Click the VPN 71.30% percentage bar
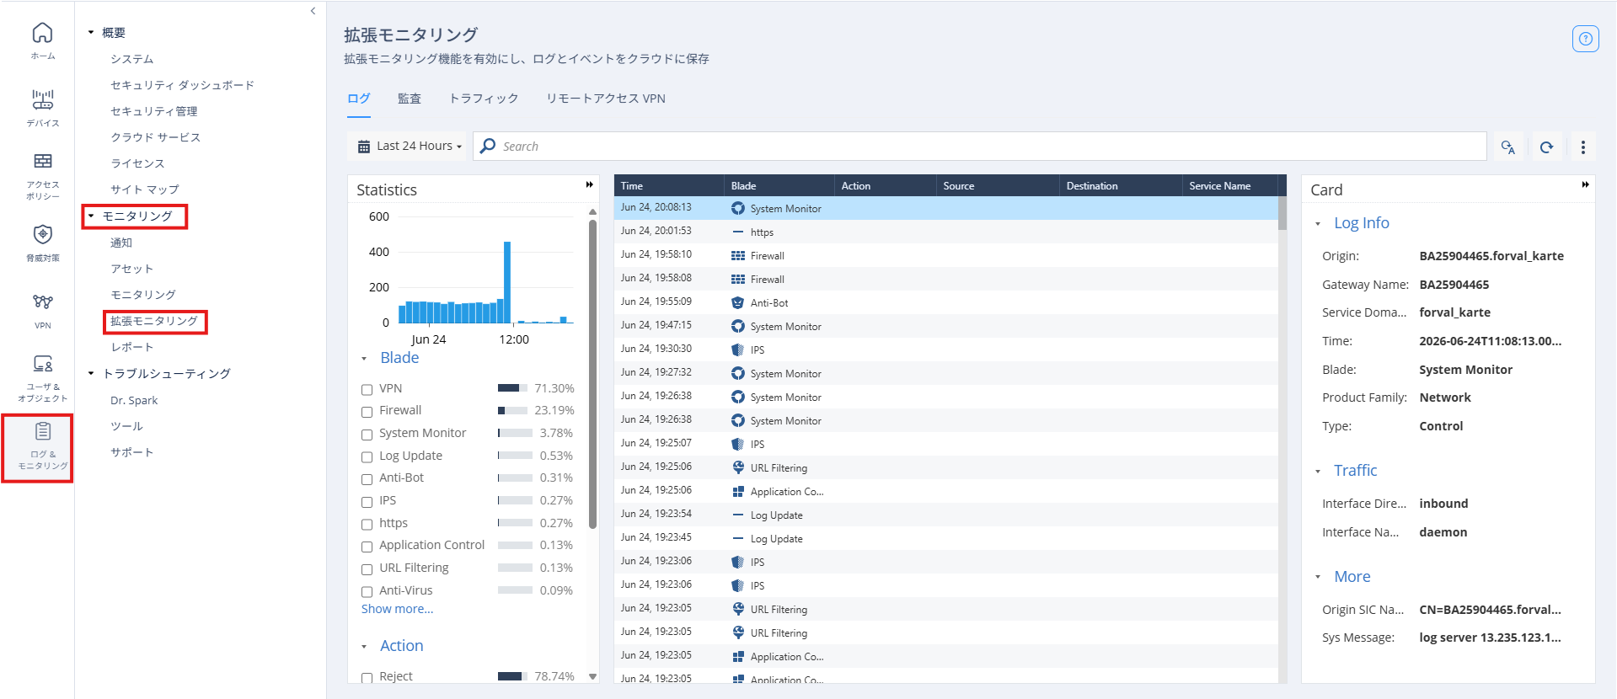The width and height of the screenshot is (1617, 699). pos(514,388)
